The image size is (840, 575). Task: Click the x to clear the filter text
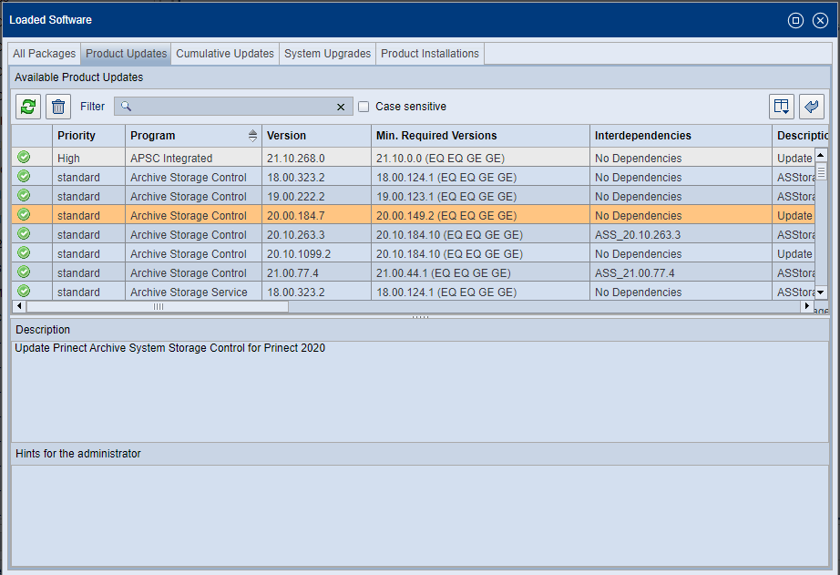point(341,106)
